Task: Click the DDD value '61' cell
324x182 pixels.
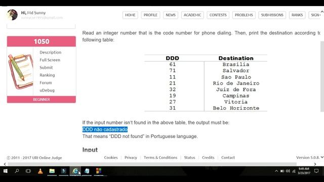Action: [173, 64]
